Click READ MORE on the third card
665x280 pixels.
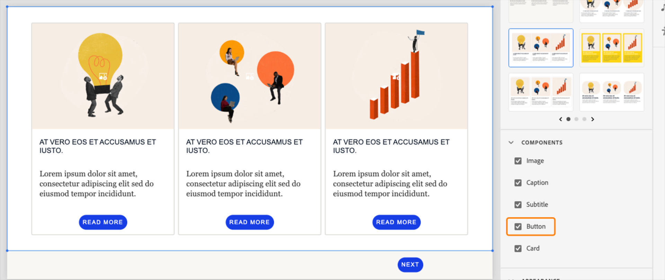(x=396, y=222)
